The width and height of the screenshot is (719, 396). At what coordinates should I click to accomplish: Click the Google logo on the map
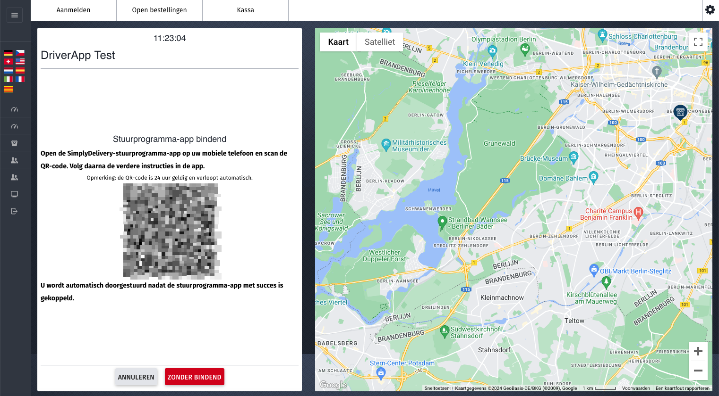pos(333,385)
